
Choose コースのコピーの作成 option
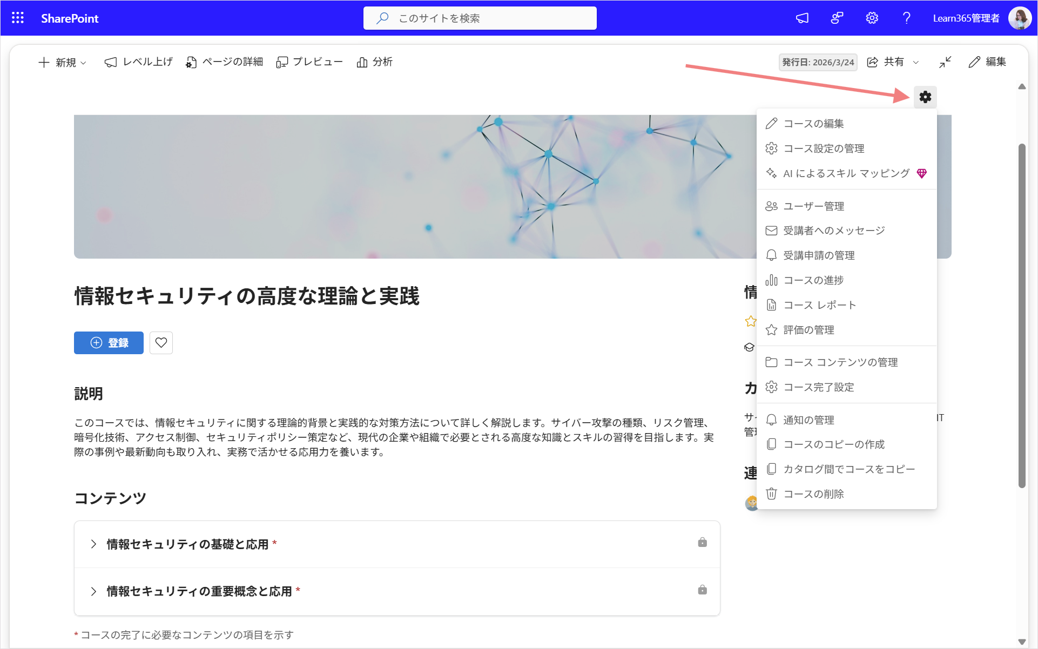coord(846,444)
